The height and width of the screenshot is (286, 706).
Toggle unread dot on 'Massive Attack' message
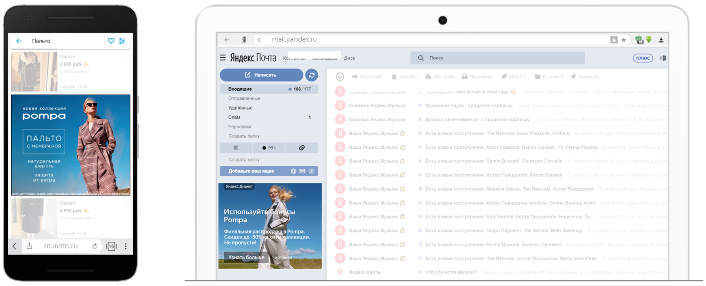[420, 189]
